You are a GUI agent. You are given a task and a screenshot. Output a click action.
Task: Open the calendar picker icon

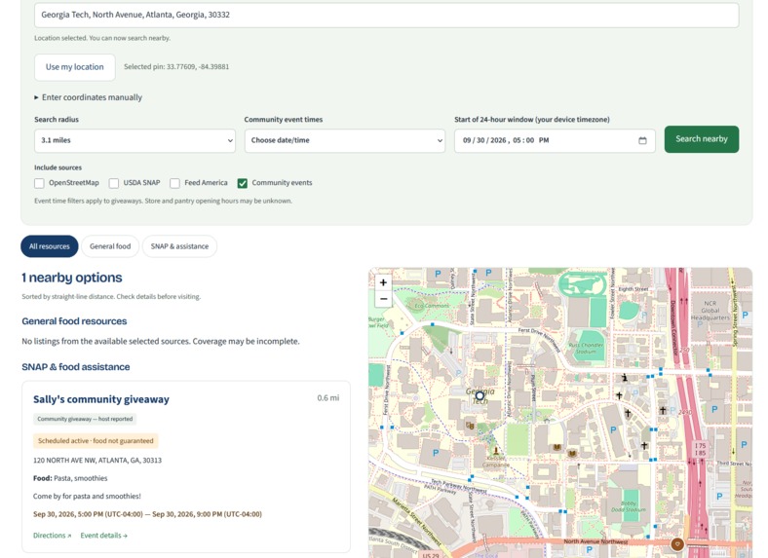(x=642, y=140)
